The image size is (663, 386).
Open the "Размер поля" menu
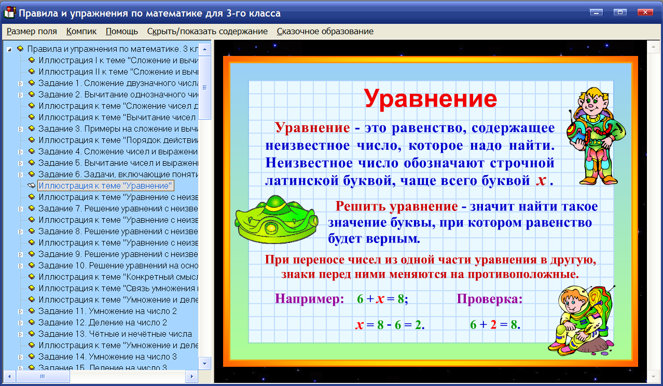click(31, 31)
